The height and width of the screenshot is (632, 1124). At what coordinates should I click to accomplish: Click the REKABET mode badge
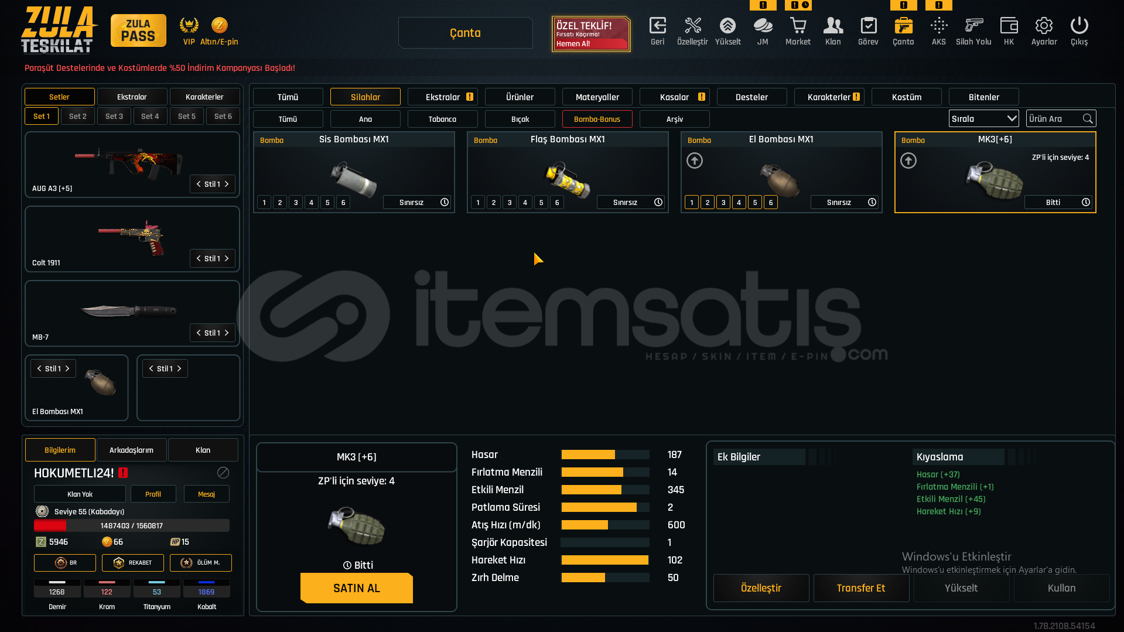(133, 563)
